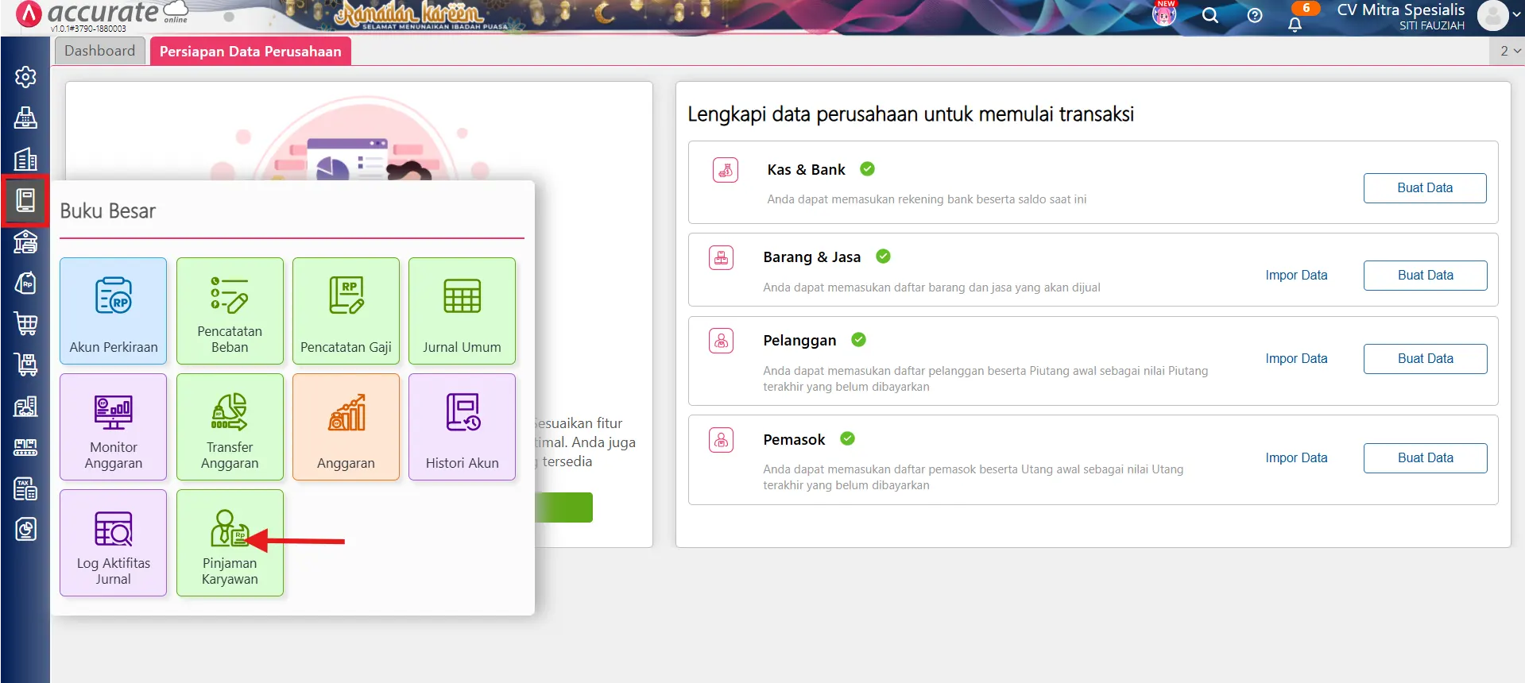
Task: Expand the user profile avatar menu
Action: pos(1498,15)
